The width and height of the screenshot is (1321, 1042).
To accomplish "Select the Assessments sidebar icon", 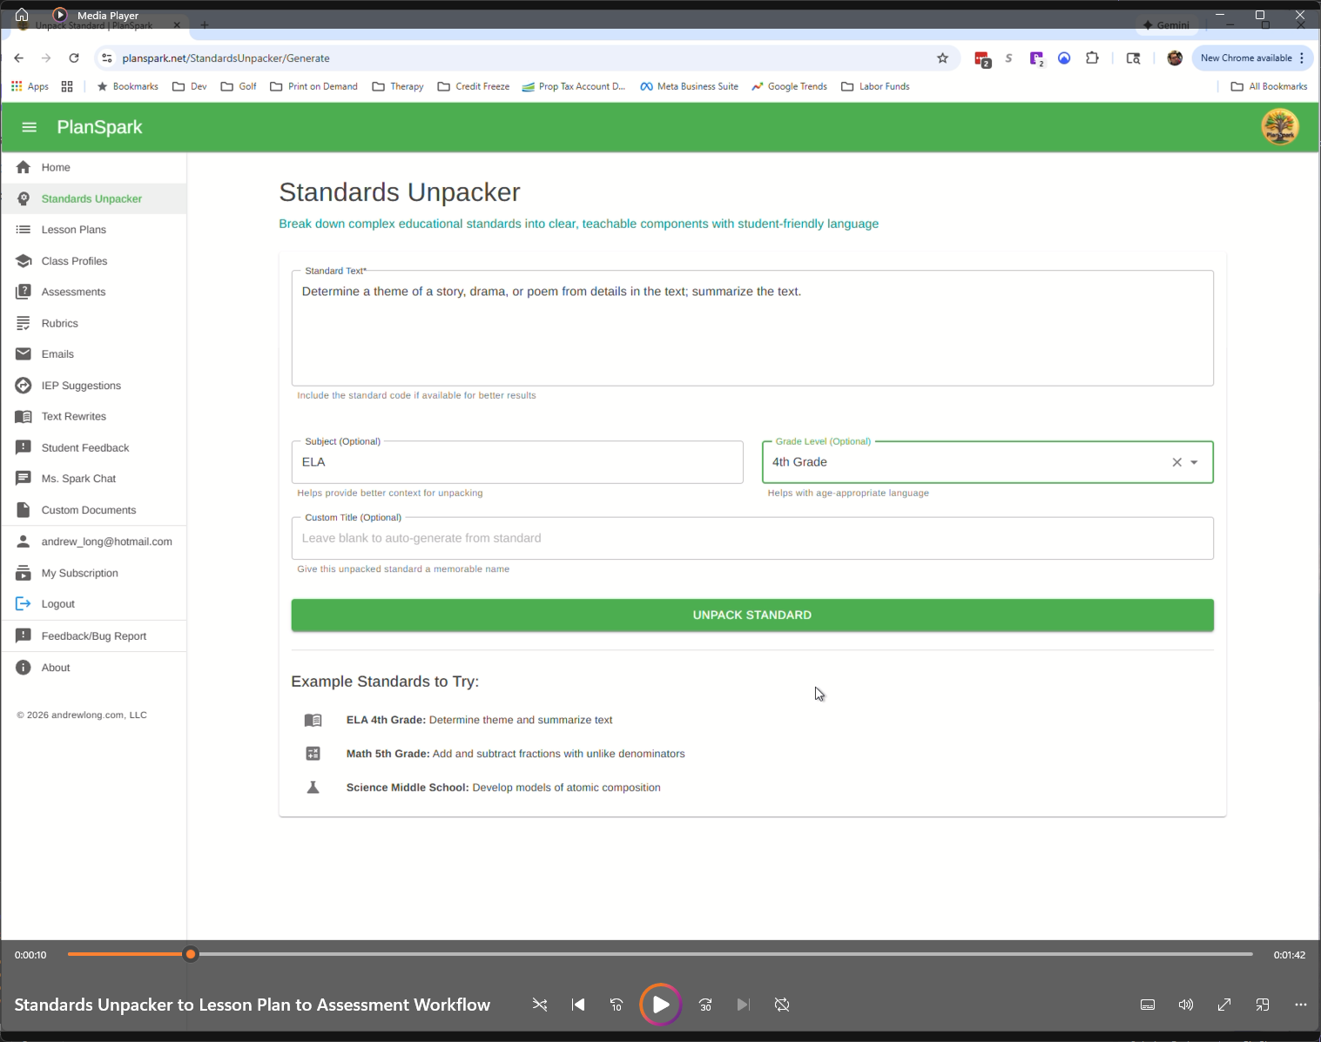I will [24, 292].
